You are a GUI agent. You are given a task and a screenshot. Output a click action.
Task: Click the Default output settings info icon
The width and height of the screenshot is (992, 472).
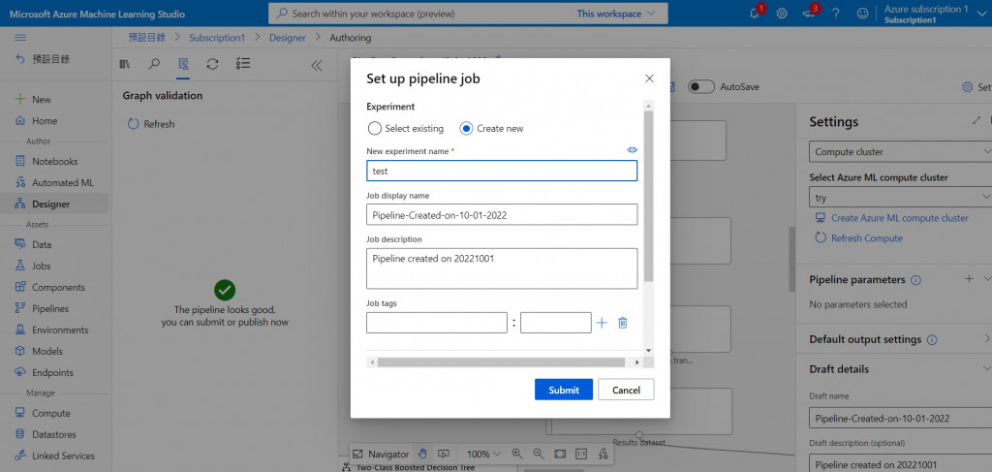(932, 340)
